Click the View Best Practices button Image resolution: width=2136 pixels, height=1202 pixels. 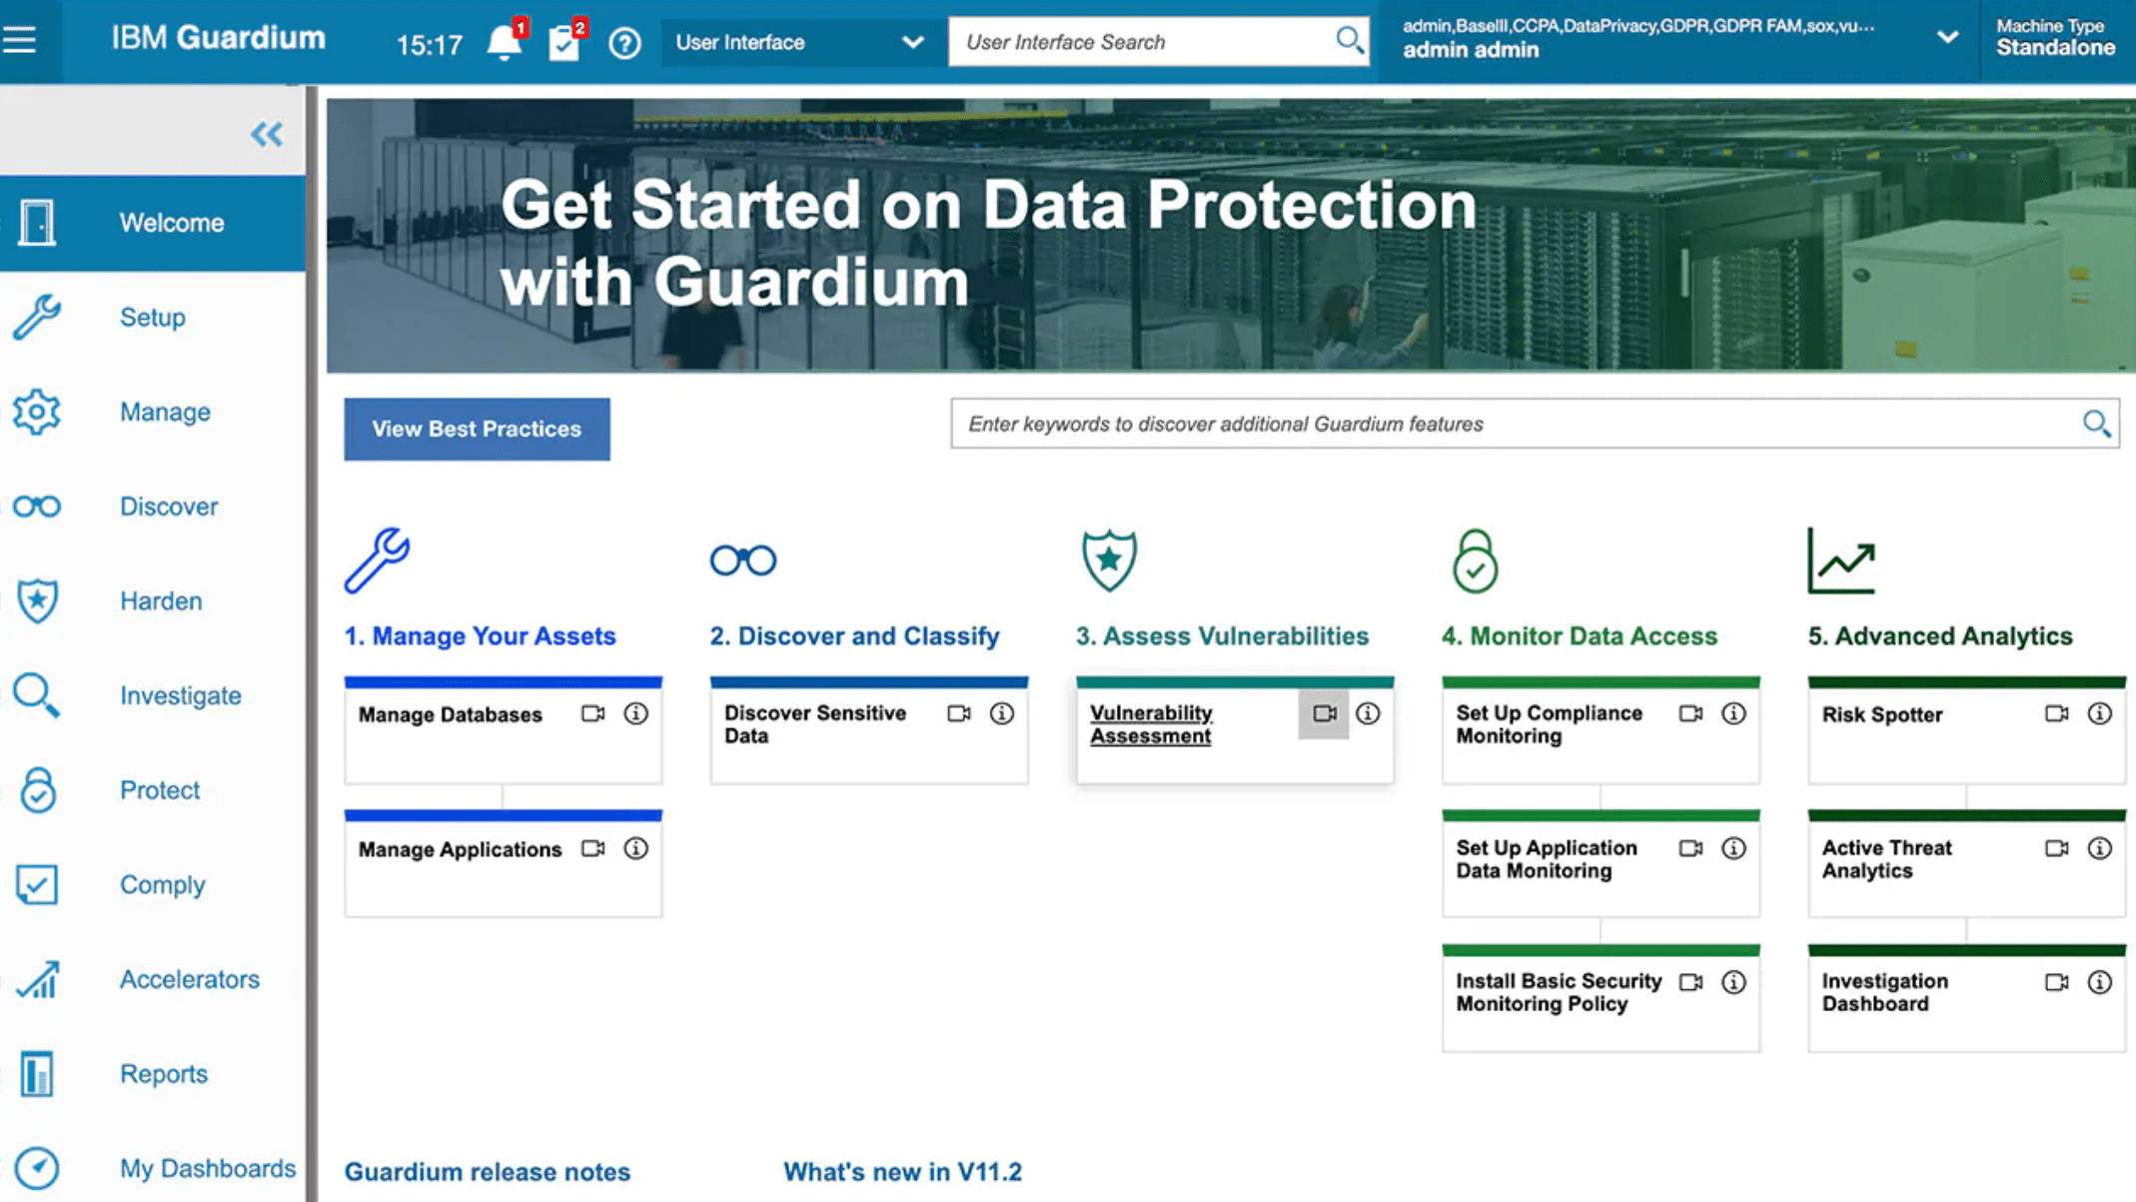coord(477,429)
